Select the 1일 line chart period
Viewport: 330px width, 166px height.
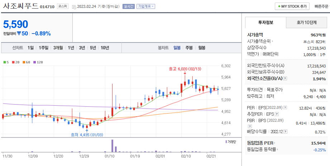pos(30,48)
